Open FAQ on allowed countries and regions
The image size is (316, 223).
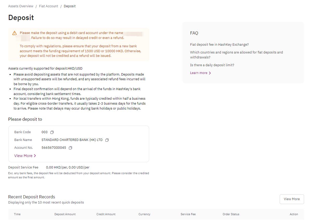tap(236, 55)
